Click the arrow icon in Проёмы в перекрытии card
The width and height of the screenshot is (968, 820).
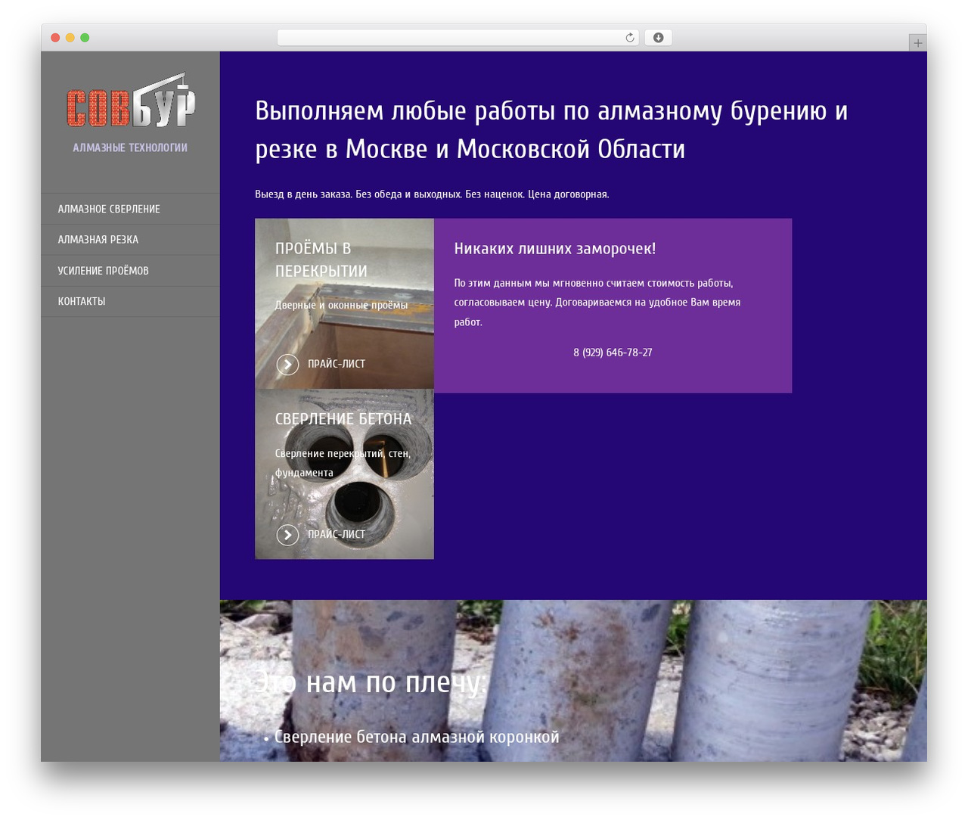(x=287, y=365)
